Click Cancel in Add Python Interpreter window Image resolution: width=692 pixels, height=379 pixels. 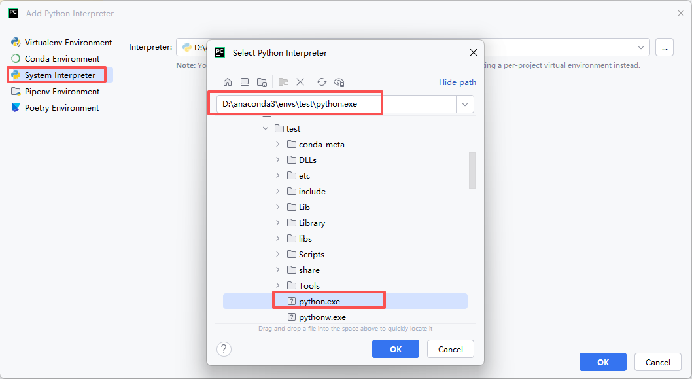(657, 362)
